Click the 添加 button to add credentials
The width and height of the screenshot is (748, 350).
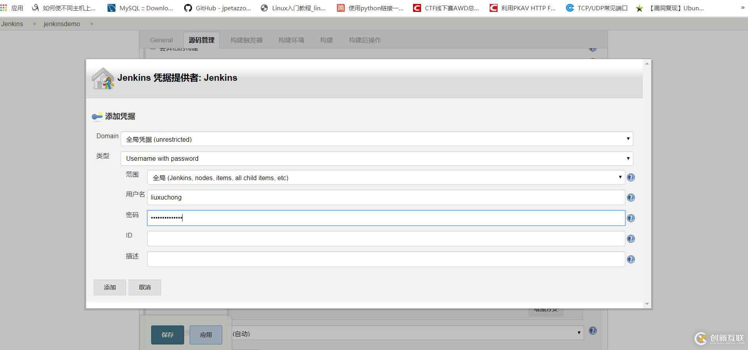pos(110,287)
